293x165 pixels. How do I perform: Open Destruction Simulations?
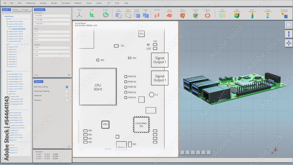point(285,16)
